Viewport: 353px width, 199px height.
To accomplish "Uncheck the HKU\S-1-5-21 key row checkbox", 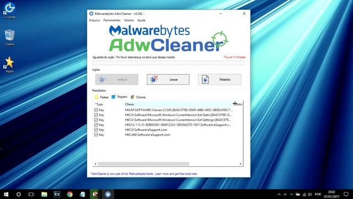I will [96, 125].
